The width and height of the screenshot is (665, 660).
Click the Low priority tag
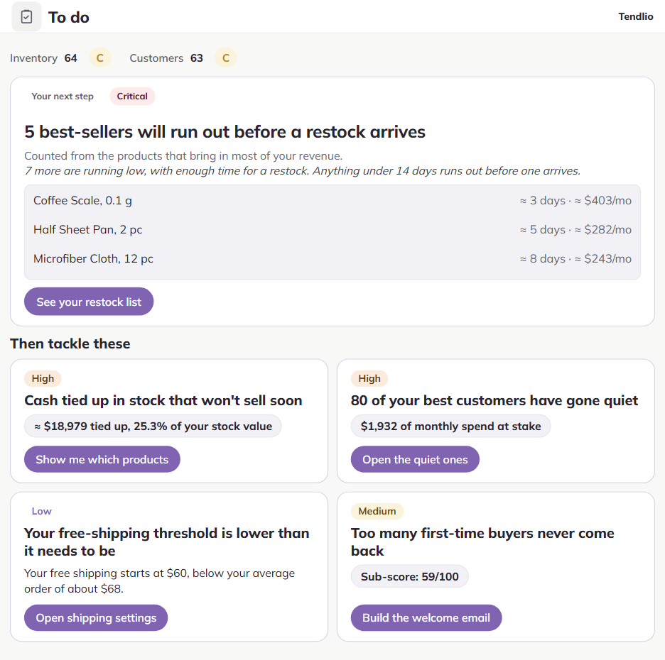41,511
